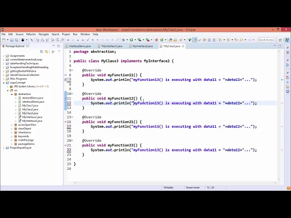The width and height of the screenshot is (291, 218).
Task: Open the Window menu
Action: click(85, 35)
